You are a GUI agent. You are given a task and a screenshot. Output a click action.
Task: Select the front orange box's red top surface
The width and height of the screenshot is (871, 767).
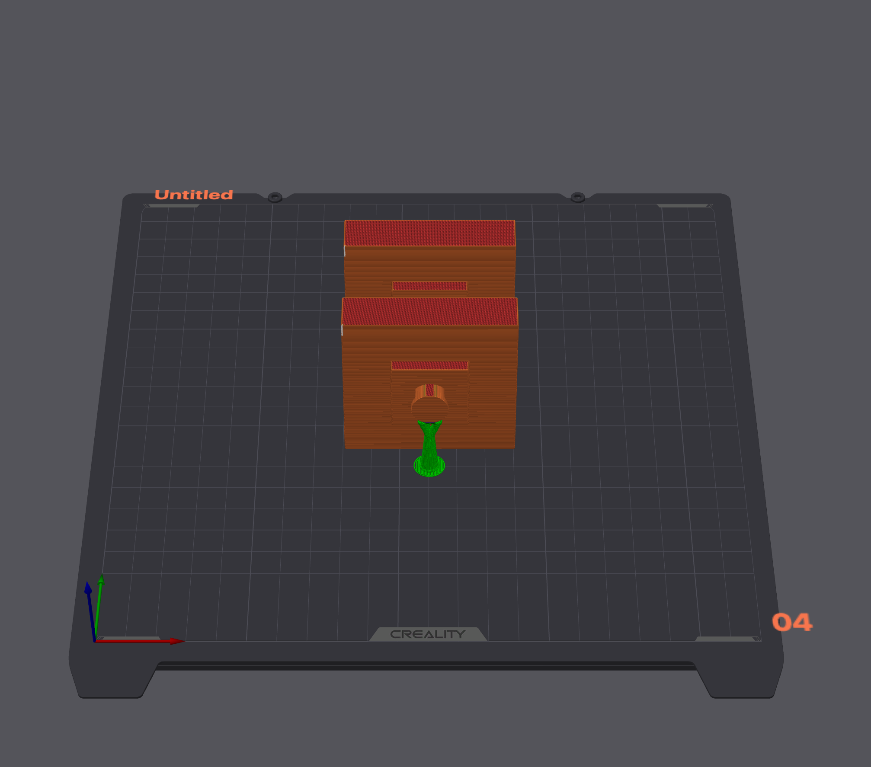pyautogui.click(x=429, y=312)
